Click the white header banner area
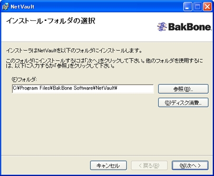 (107, 27)
